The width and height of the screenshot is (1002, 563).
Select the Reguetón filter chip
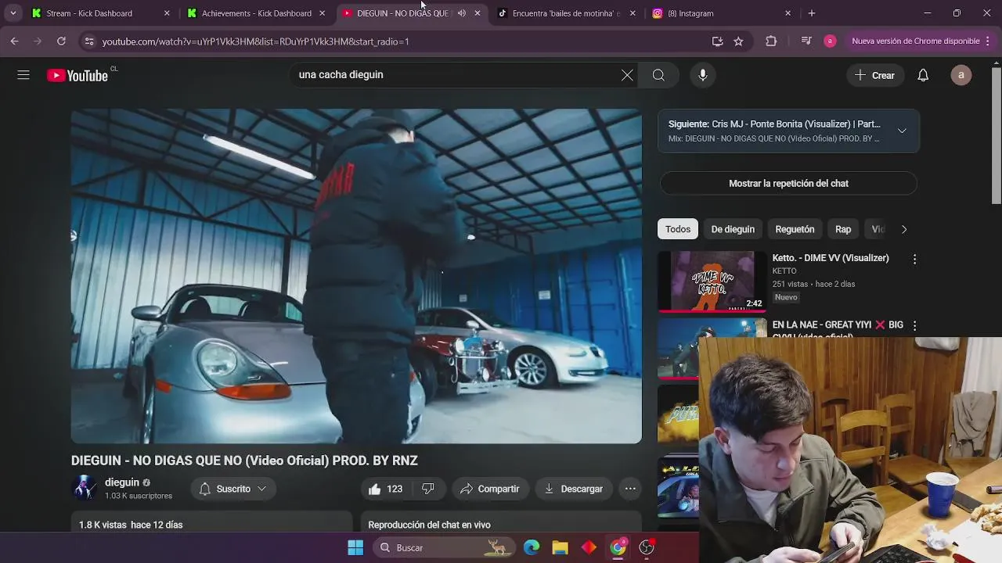[795, 229]
